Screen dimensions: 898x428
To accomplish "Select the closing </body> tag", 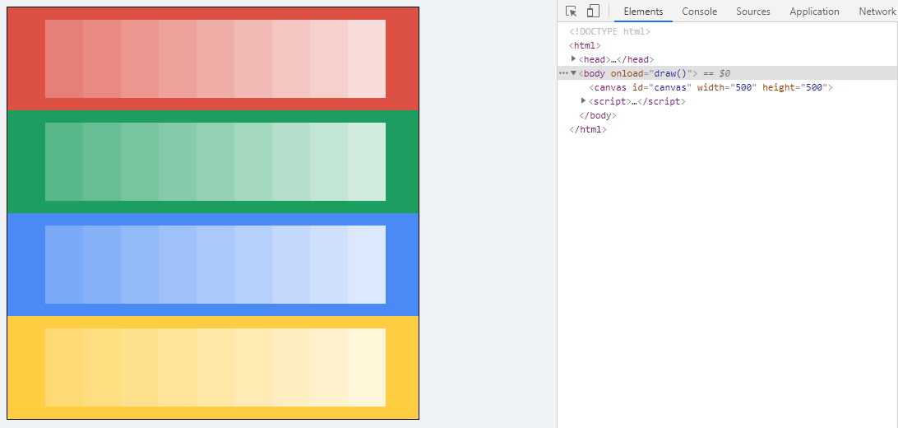I will (x=598, y=115).
